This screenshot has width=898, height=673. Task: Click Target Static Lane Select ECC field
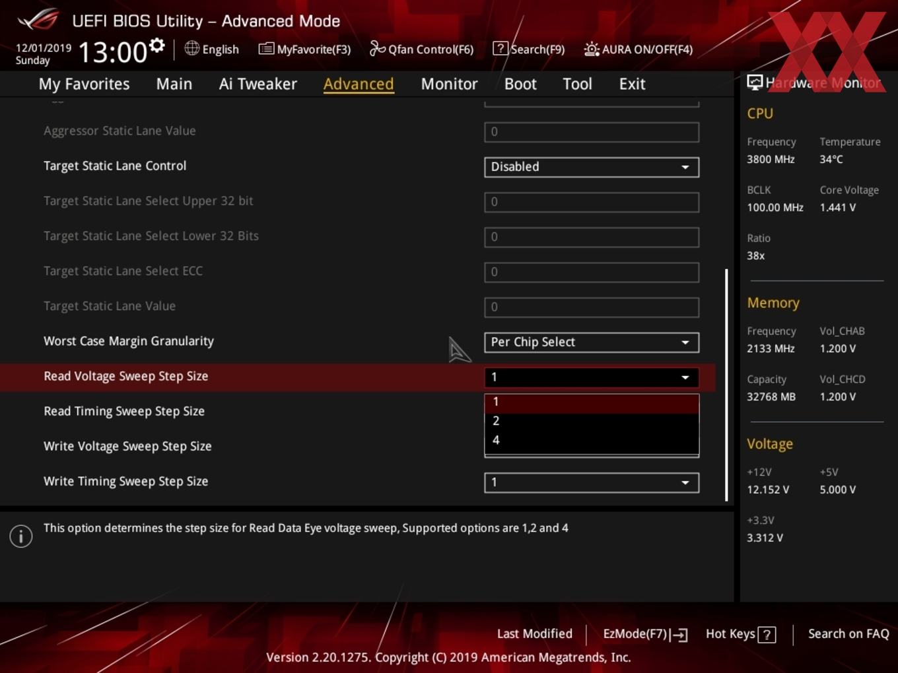pyautogui.click(x=592, y=272)
